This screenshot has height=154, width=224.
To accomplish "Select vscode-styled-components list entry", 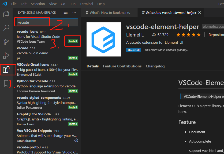I will [47, 102].
